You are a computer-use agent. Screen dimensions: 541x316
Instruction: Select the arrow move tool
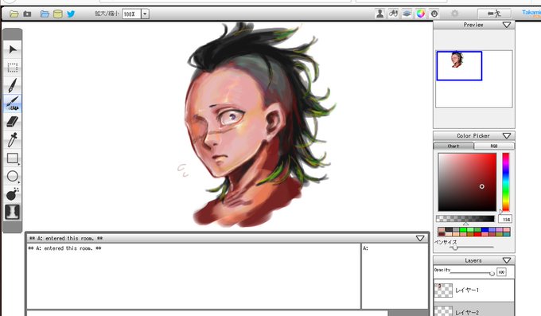13,49
